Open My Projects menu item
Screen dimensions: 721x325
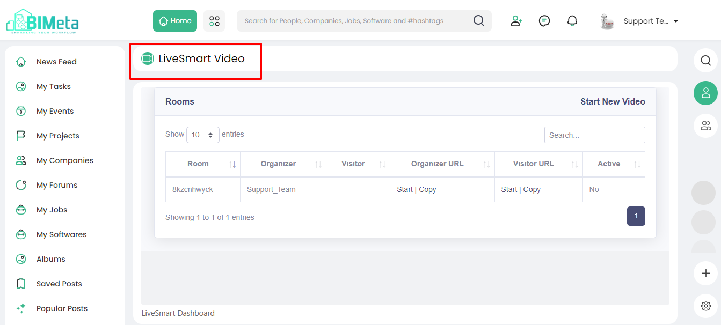58,136
